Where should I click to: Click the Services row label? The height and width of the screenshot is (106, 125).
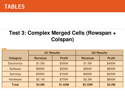[x=15, y=74]
